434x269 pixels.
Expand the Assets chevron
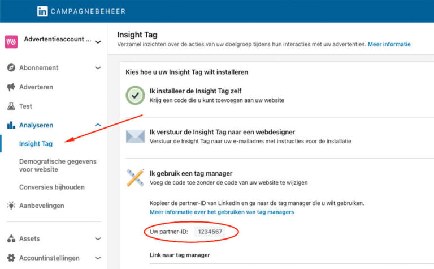98,238
